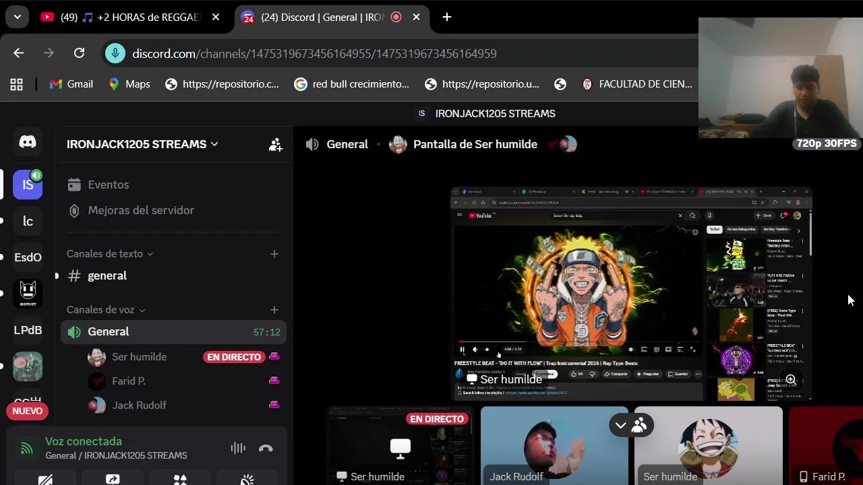Open the Gmail bookmark
The height and width of the screenshot is (485, 863).
click(x=71, y=84)
